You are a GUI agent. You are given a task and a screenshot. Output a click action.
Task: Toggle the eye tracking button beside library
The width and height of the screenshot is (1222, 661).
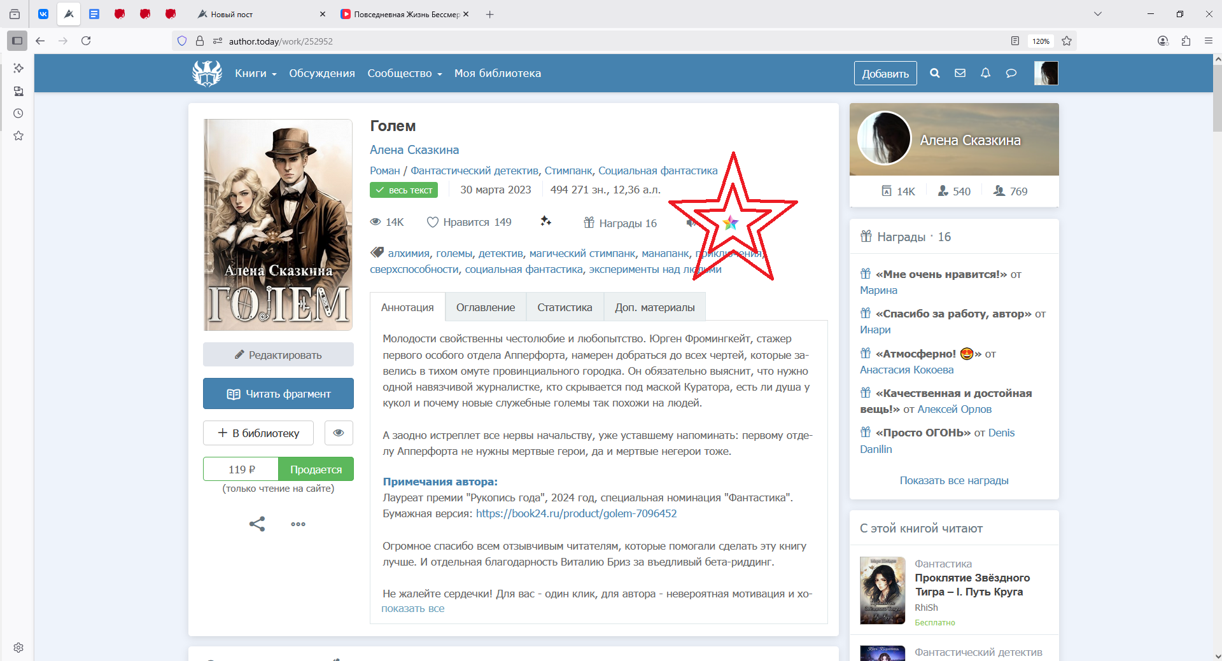[x=339, y=433]
